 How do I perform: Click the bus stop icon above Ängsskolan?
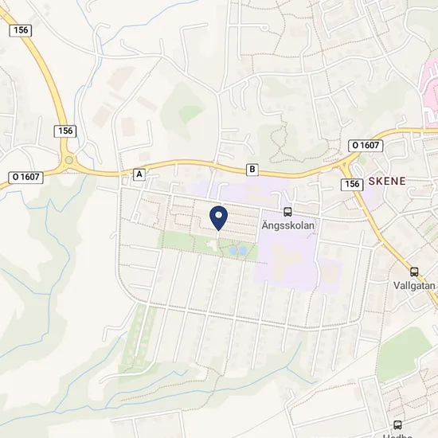[x=287, y=212]
